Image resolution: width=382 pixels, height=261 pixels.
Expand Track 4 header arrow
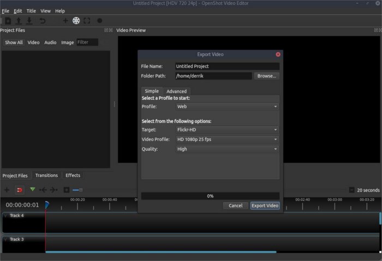(5, 216)
